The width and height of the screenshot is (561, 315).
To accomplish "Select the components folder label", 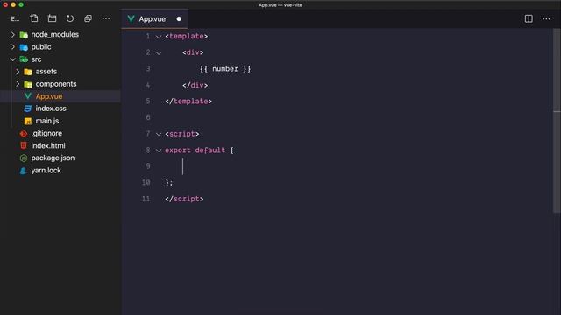I will pos(56,84).
